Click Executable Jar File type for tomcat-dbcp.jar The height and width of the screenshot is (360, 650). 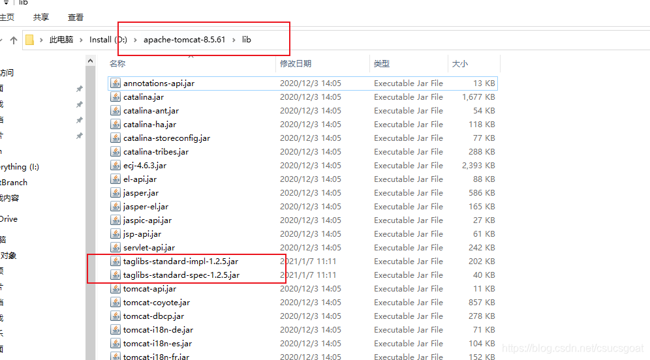point(409,316)
